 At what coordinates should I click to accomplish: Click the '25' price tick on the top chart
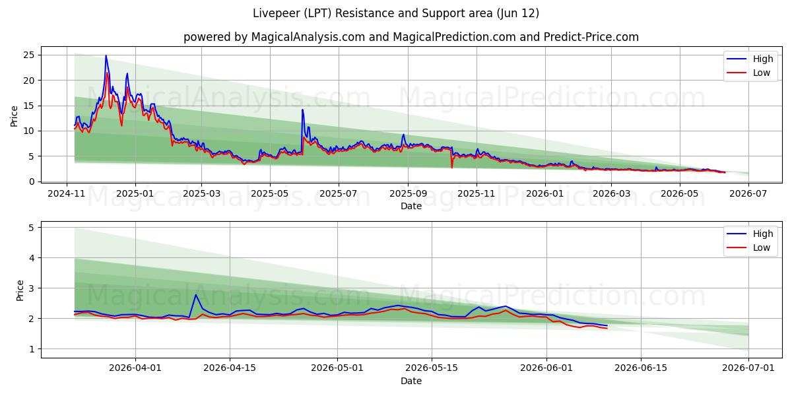[x=30, y=55]
